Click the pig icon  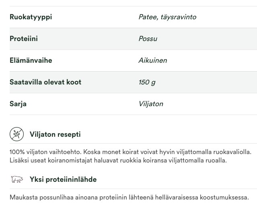click(16, 179)
